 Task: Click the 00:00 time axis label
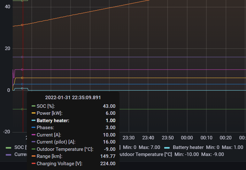pyautogui.click(x=187, y=138)
